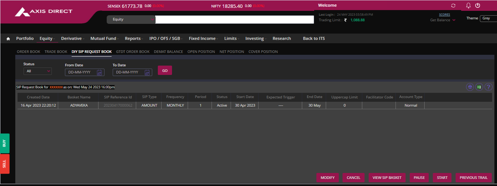Open the From Date calendar picker

coord(99,72)
